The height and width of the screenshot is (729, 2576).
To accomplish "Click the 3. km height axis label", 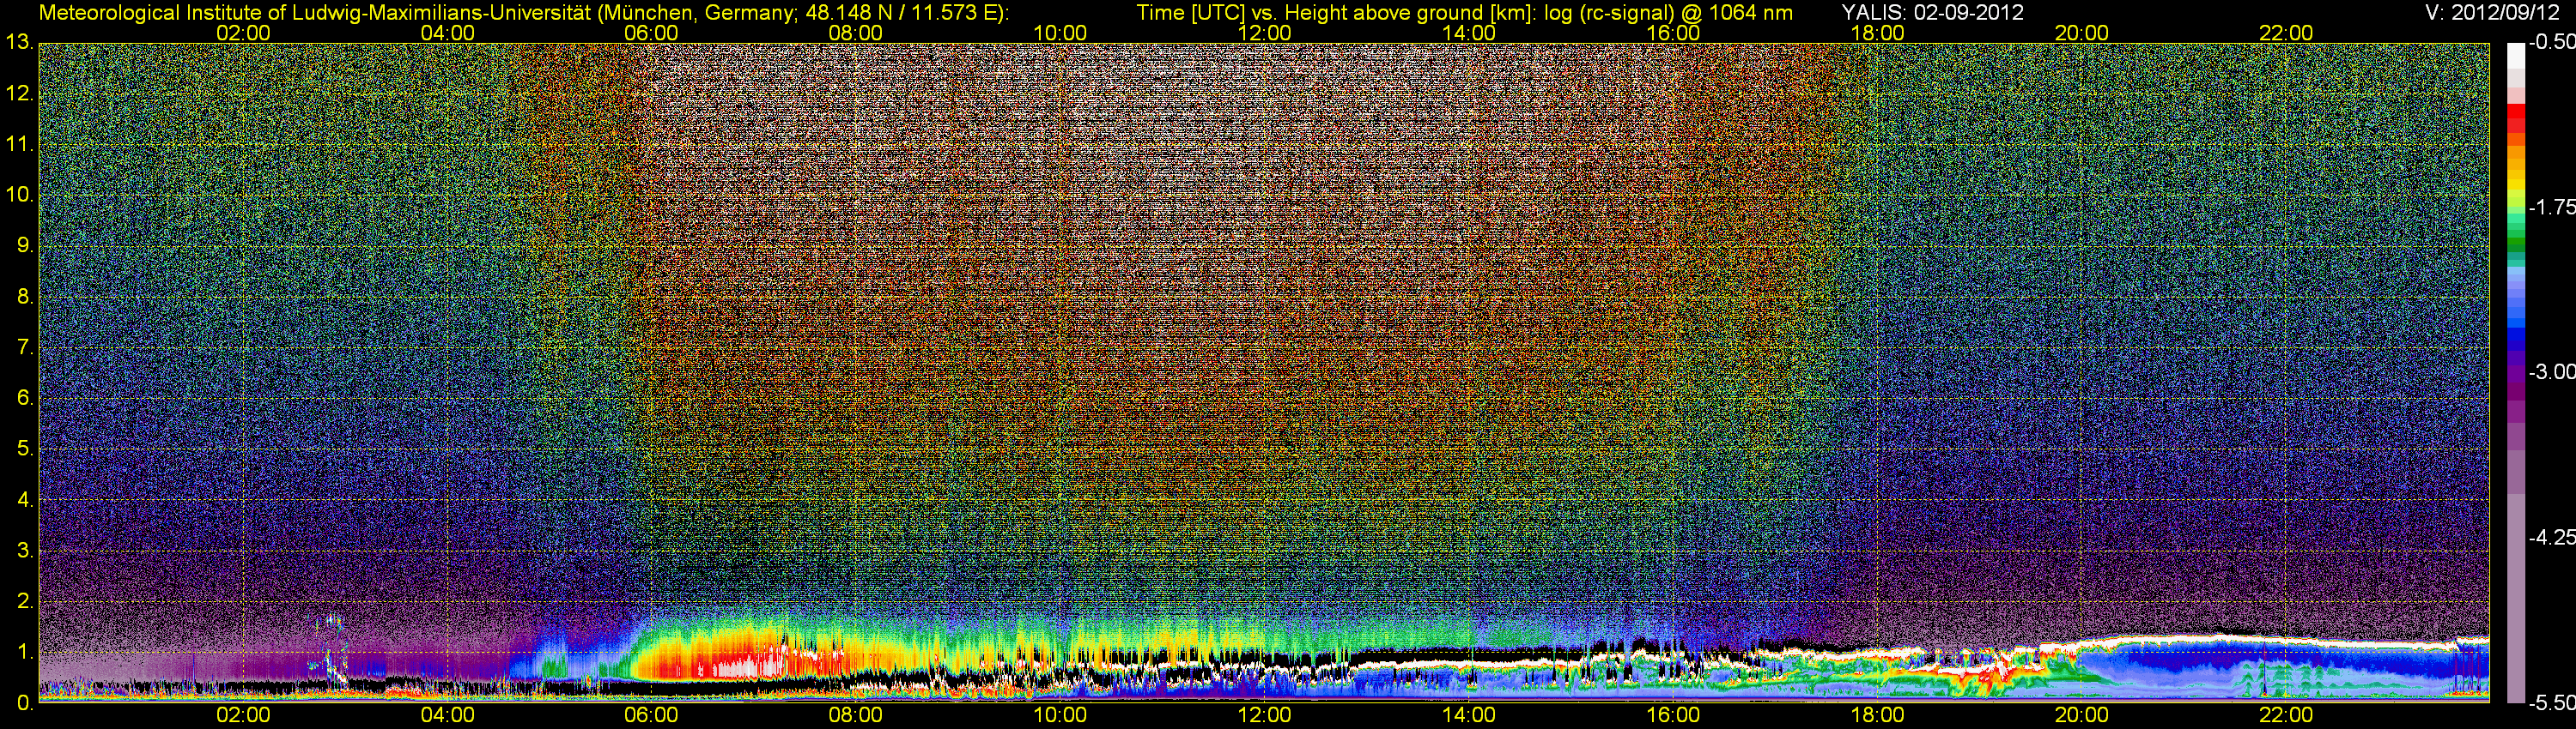I will (24, 551).
